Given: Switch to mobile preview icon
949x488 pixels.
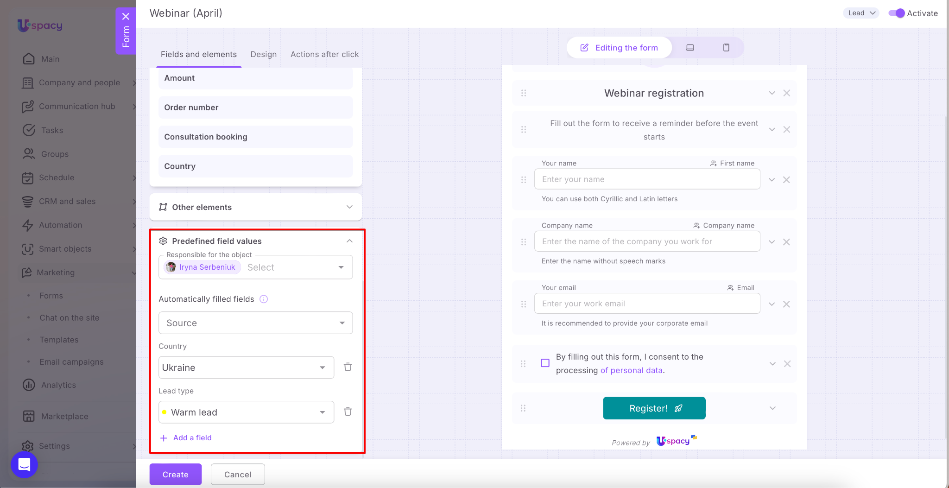Looking at the screenshot, I should pyautogui.click(x=726, y=47).
